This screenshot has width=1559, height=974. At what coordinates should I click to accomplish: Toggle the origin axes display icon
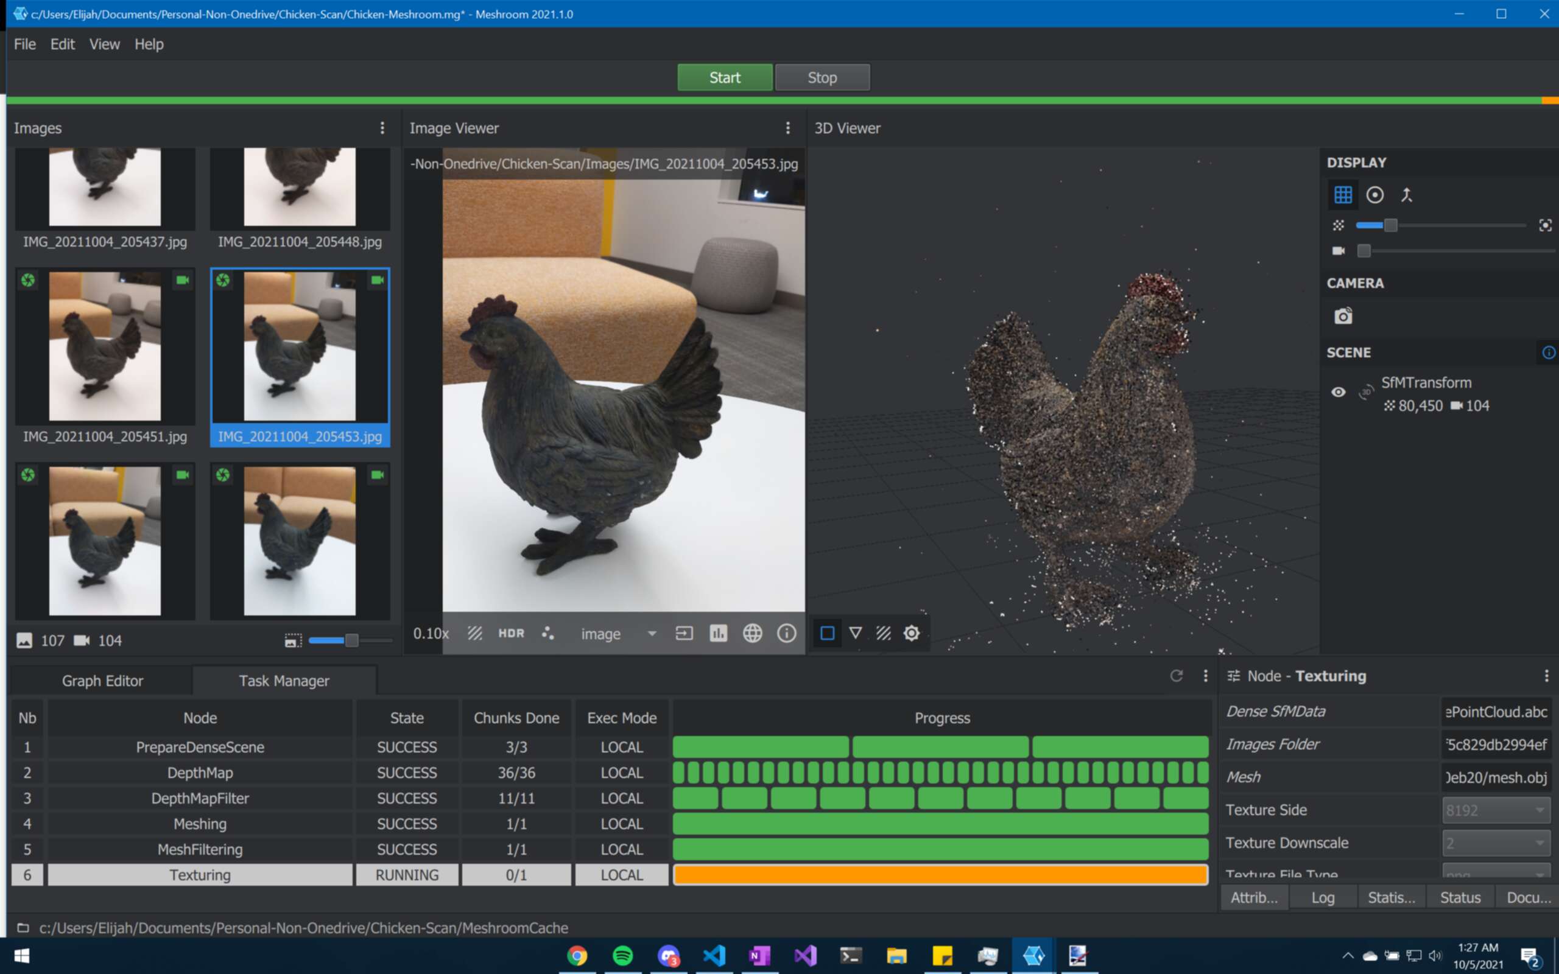pyautogui.click(x=1406, y=195)
